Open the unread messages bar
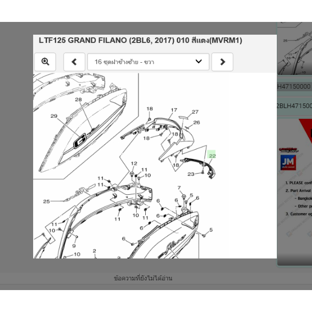The height and width of the screenshot is (312, 312). [x=143, y=278]
